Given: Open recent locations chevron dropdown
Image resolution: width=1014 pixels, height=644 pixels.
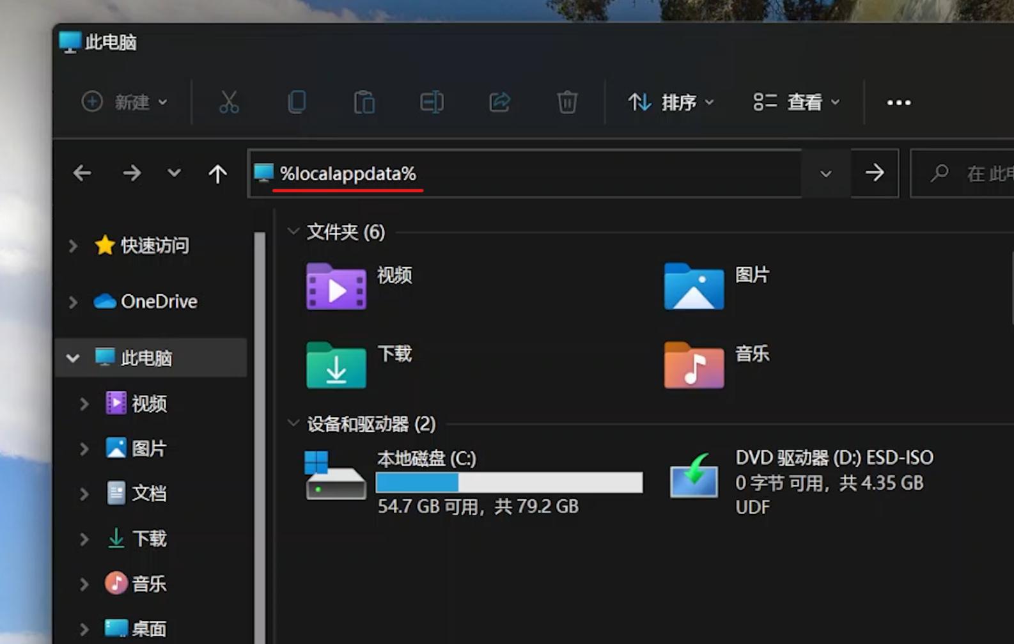Looking at the screenshot, I should tap(174, 173).
